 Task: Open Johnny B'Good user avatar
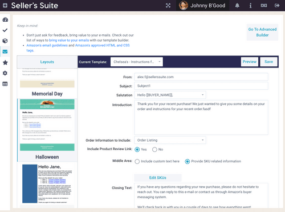point(184,5)
